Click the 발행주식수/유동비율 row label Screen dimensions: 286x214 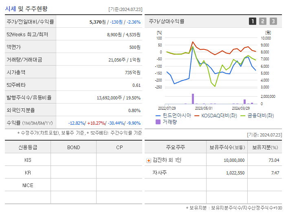click(29, 97)
